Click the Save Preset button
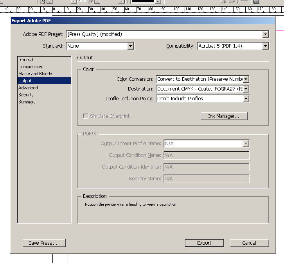The image size is (284, 263). click(x=44, y=243)
